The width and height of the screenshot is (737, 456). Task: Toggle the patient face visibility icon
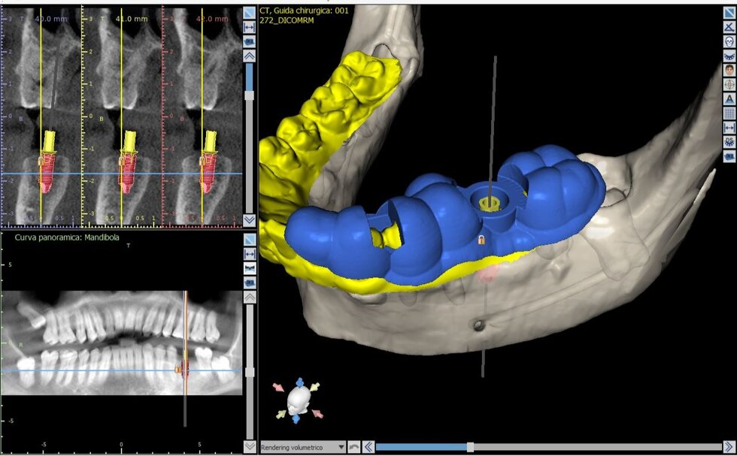tap(729, 69)
